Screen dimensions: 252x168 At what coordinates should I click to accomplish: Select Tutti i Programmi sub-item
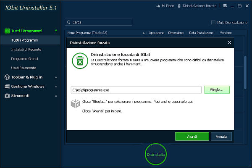[30, 40]
